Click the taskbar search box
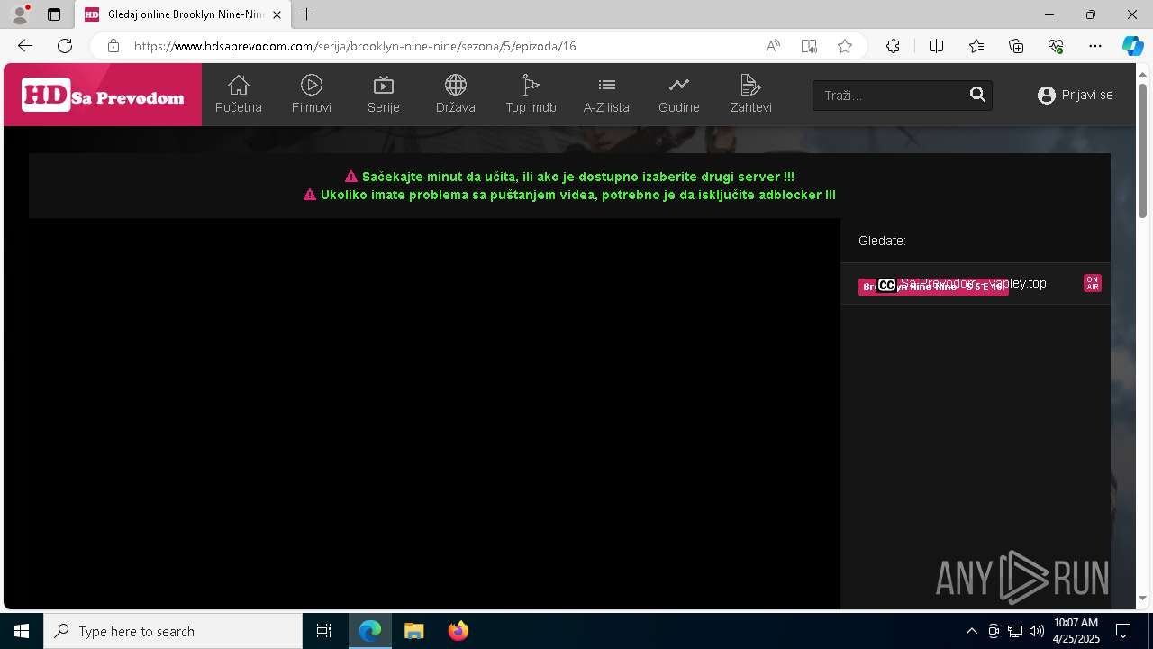The height and width of the screenshot is (649, 1153). (x=173, y=631)
